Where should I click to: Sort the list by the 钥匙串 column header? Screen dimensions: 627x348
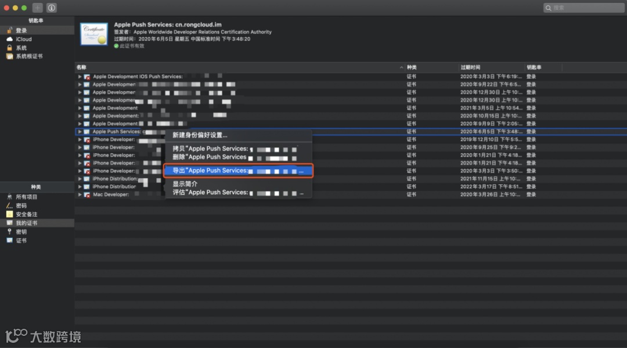pyautogui.click(x=543, y=67)
